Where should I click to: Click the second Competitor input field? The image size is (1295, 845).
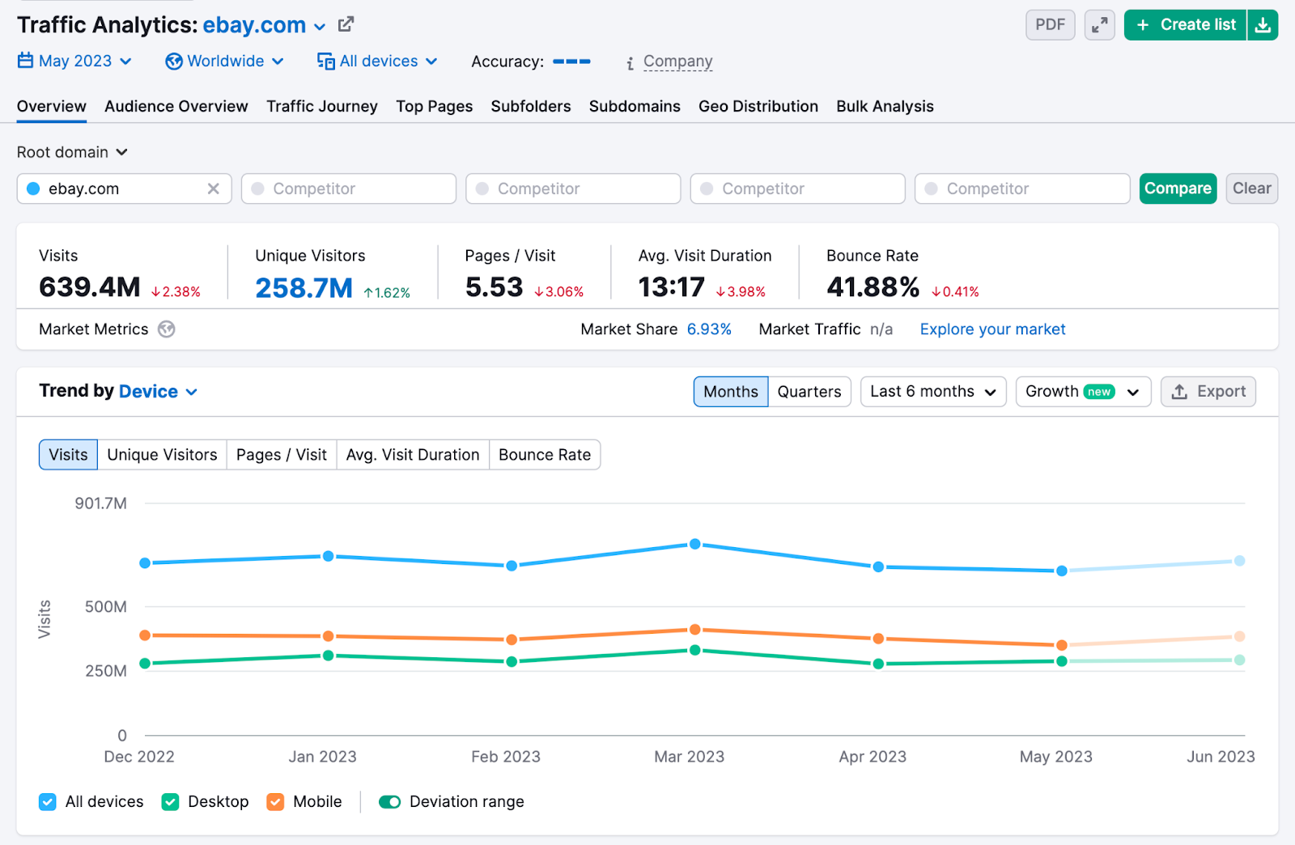(x=573, y=189)
